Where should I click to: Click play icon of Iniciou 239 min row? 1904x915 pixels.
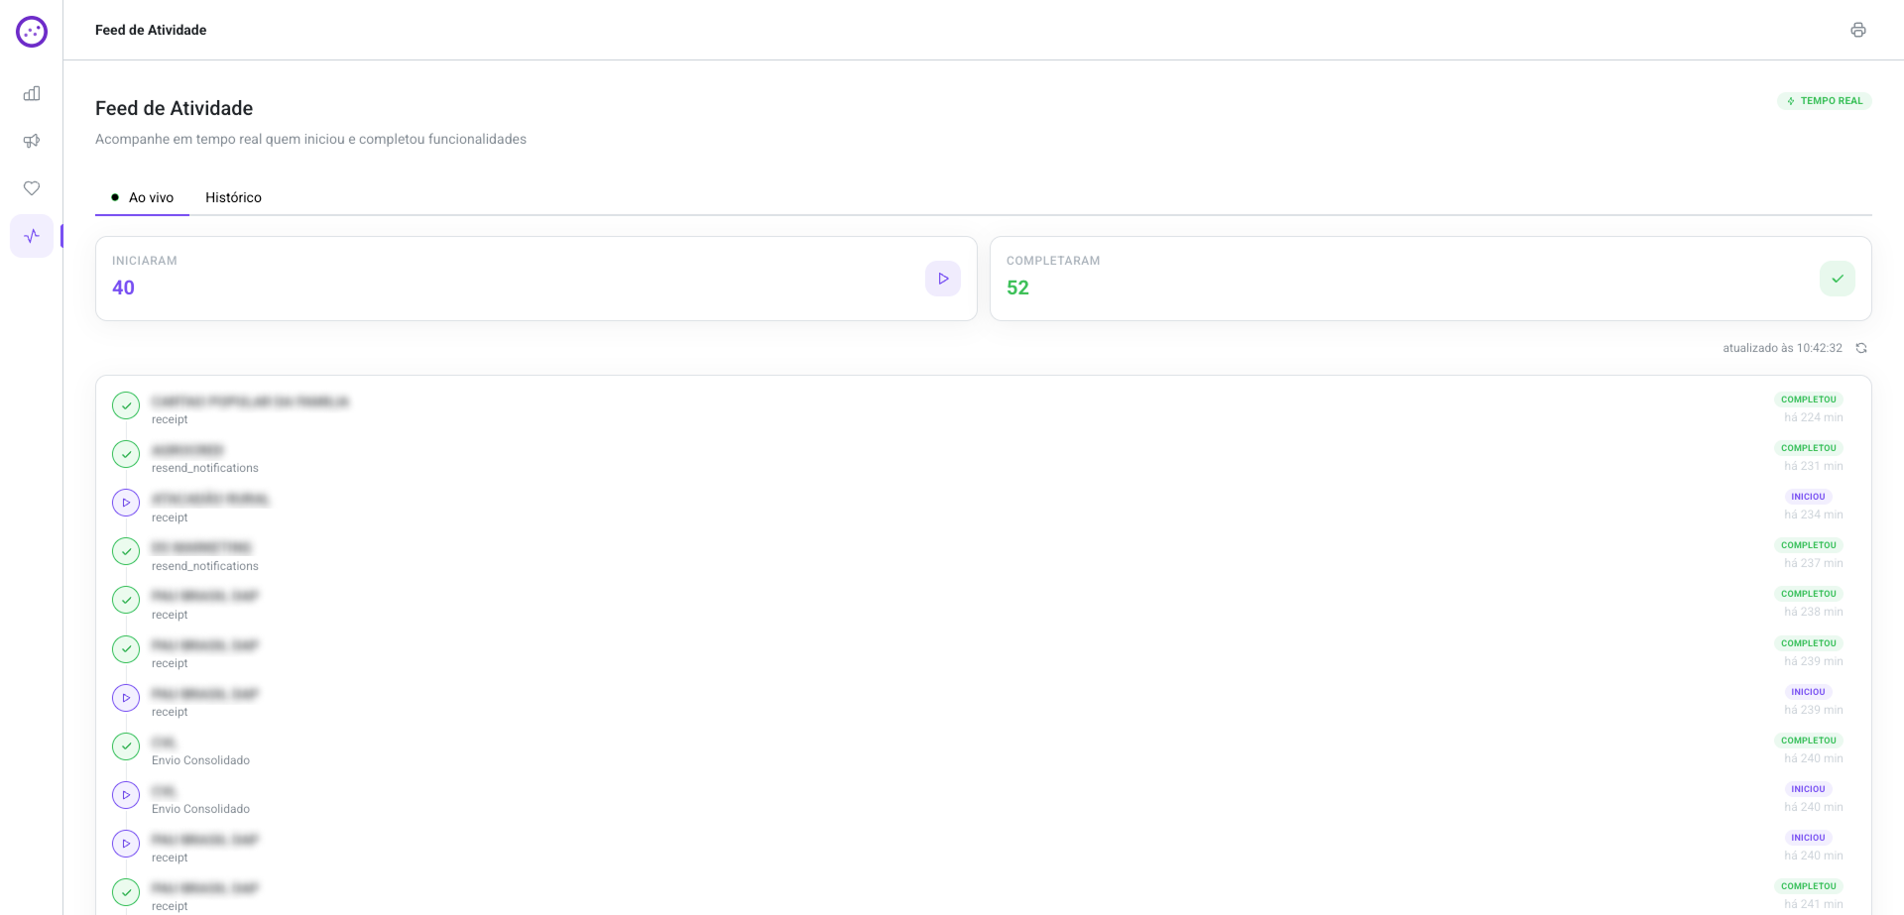[126, 698]
